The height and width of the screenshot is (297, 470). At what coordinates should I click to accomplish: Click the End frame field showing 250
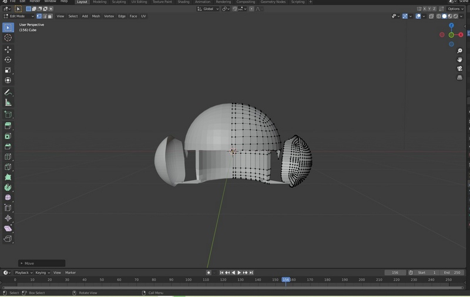(x=452, y=272)
